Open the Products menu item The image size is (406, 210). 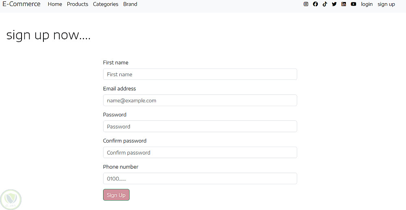pos(78,4)
